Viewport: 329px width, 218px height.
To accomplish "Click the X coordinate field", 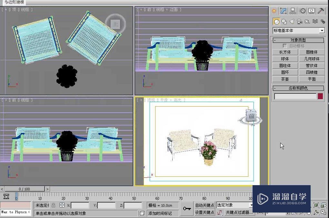I will 80,205.
